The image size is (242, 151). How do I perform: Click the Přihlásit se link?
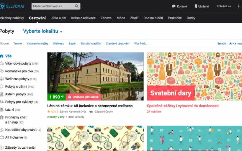click(x=224, y=6)
